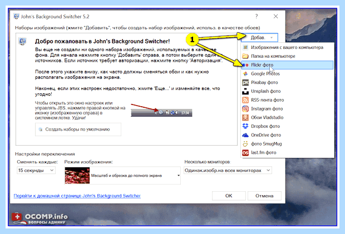
Task: Select Dropbox фото menu entry
Action: (x=287, y=126)
